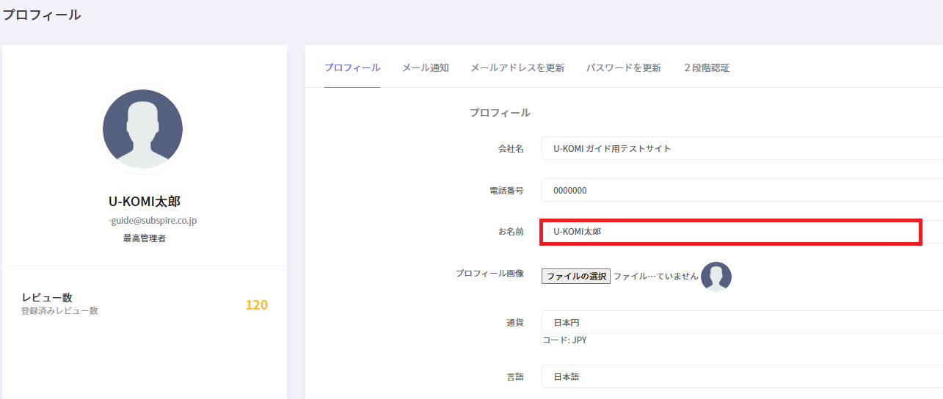
Task: Click the コード: JPY text under currency
Action: pyautogui.click(x=564, y=340)
